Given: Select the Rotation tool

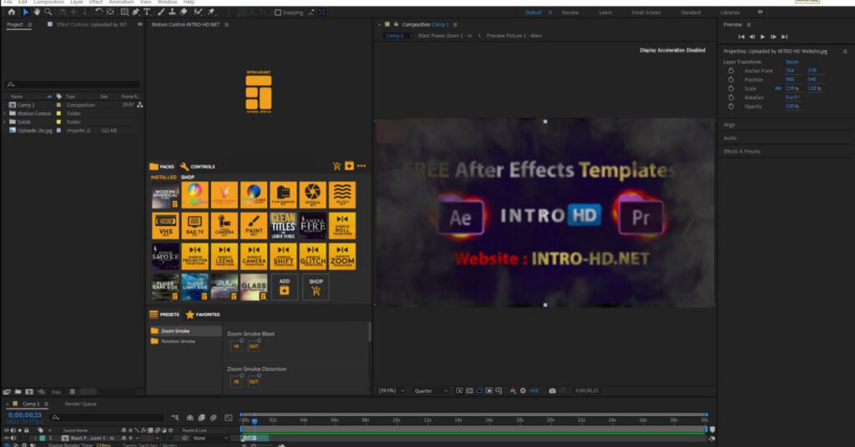Looking at the screenshot, I should (x=99, y=12).
